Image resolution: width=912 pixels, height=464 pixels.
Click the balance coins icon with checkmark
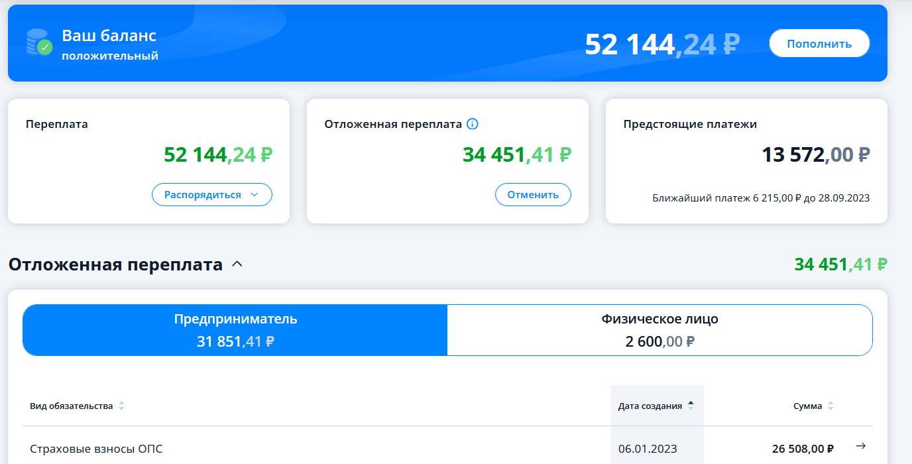tap(39, 42)
